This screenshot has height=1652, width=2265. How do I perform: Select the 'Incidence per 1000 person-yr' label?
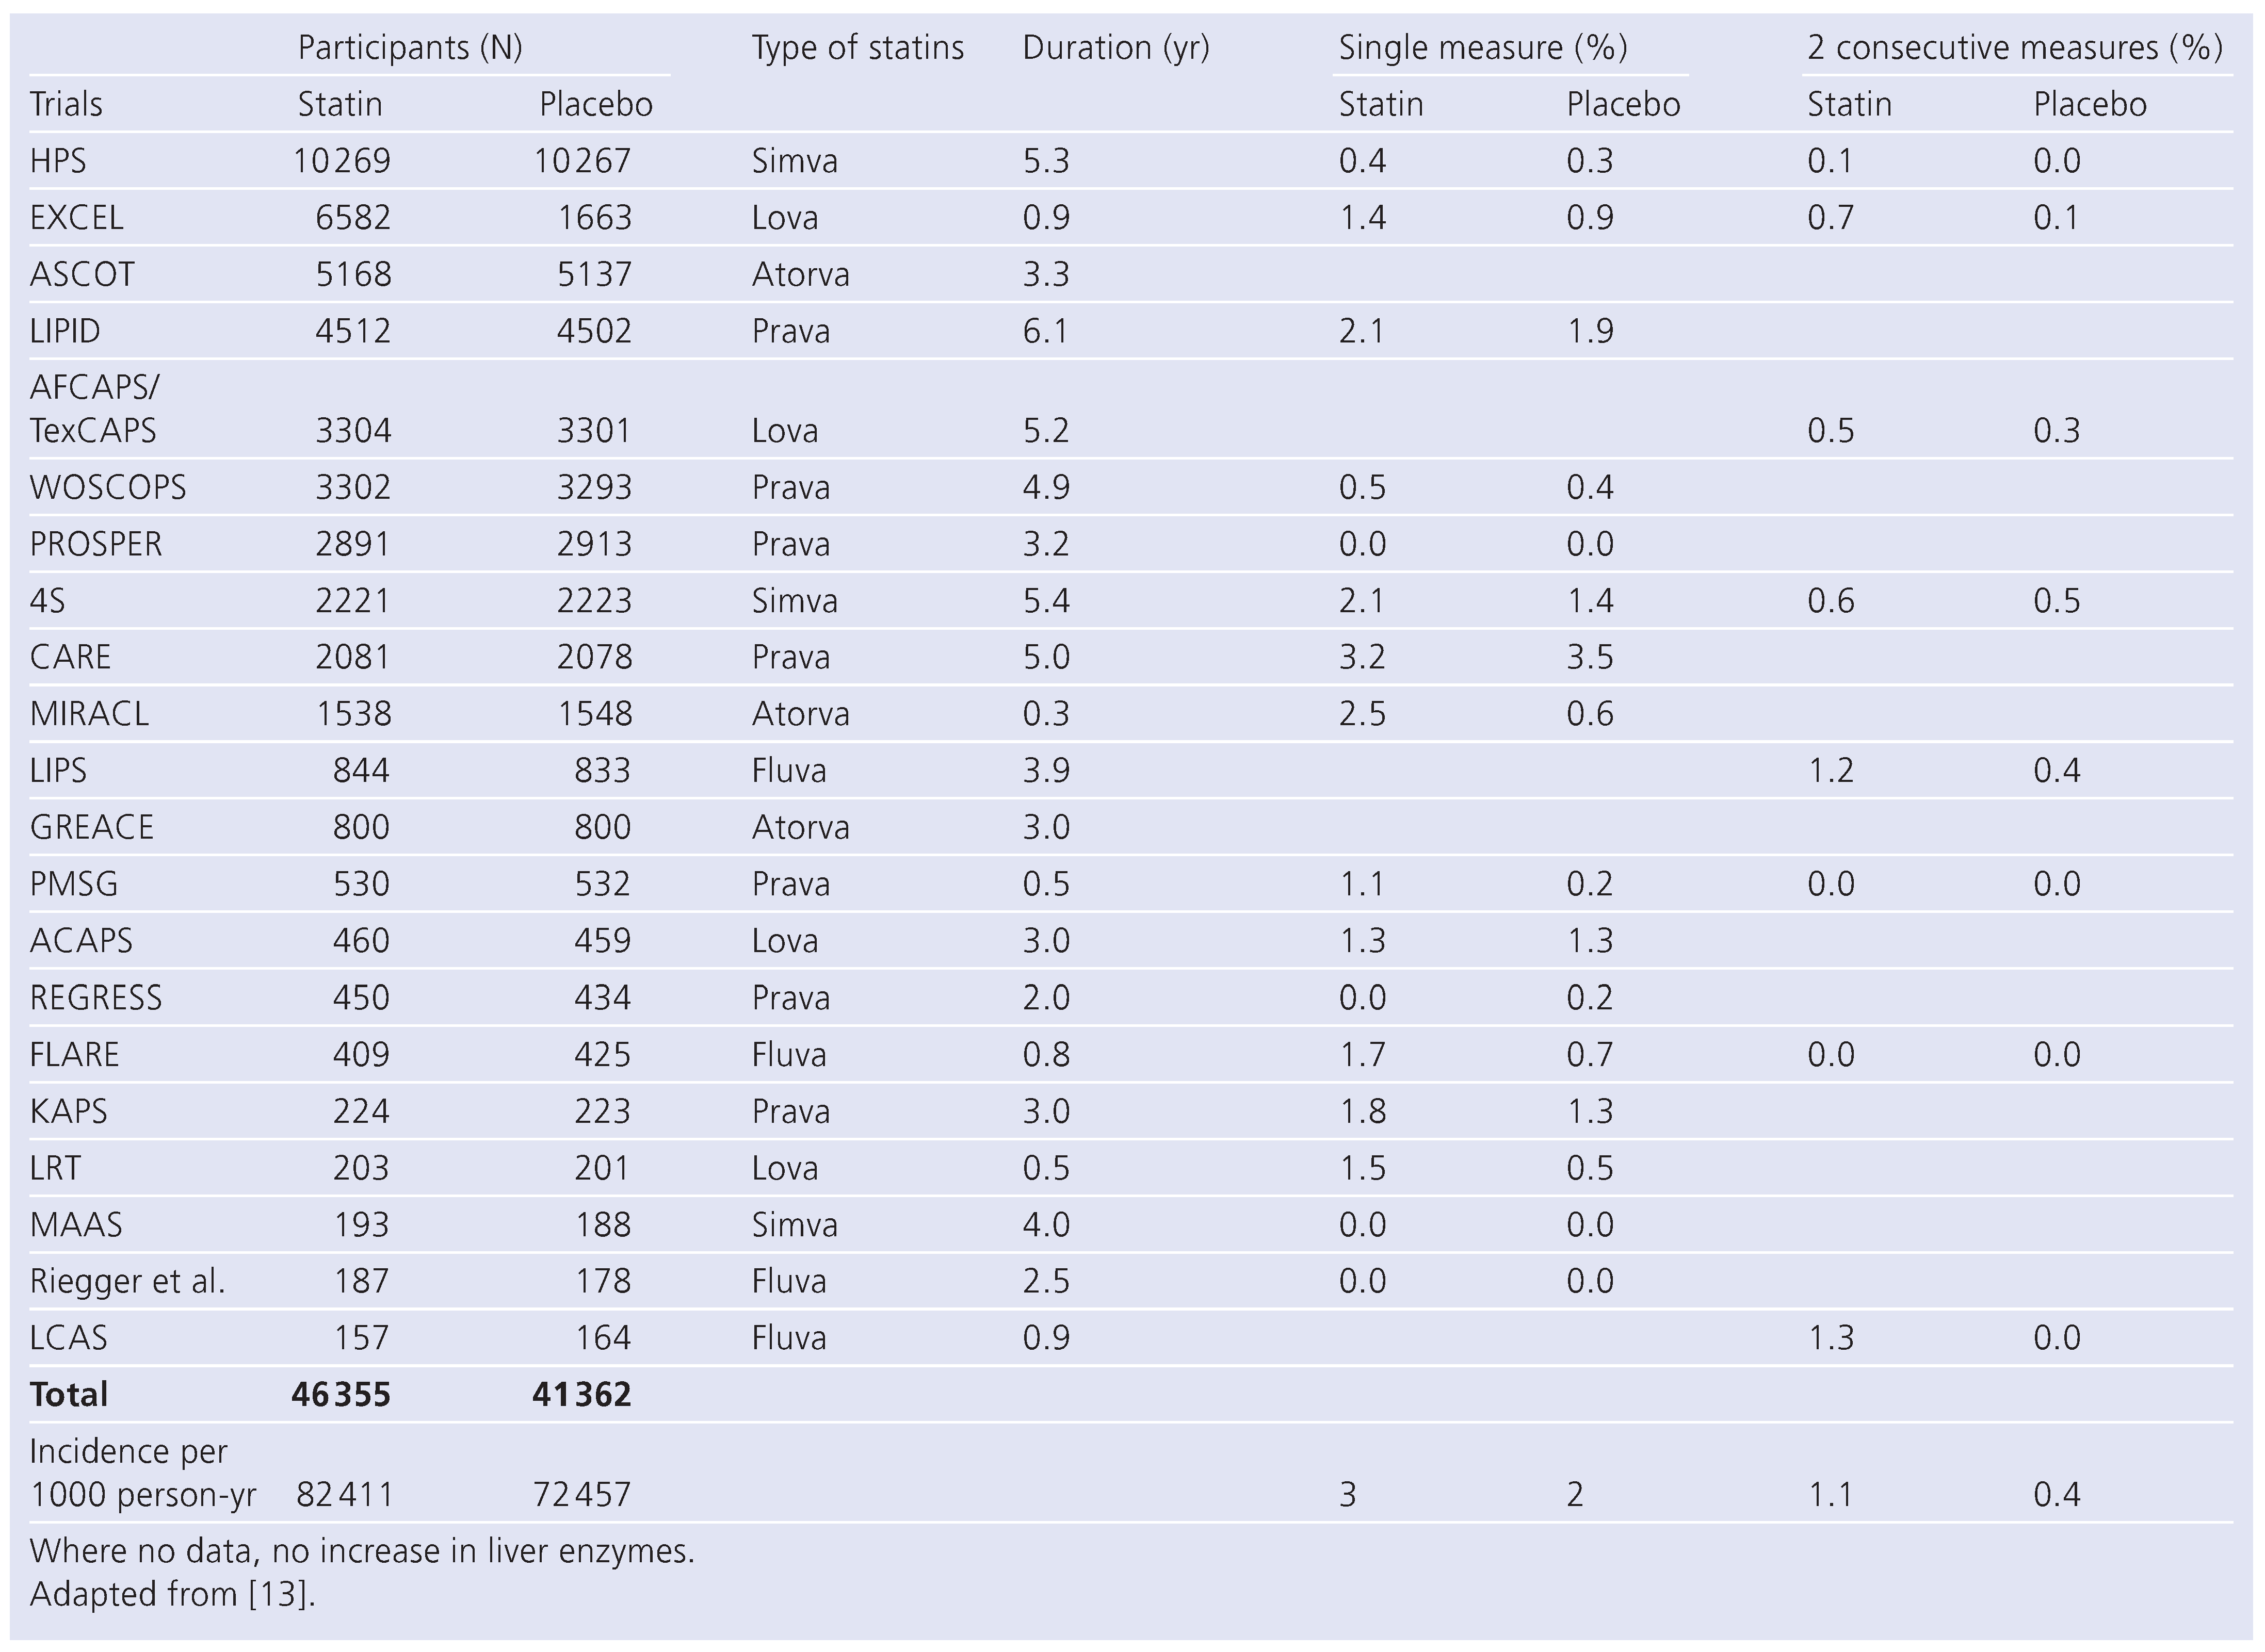coord(142,1473)
